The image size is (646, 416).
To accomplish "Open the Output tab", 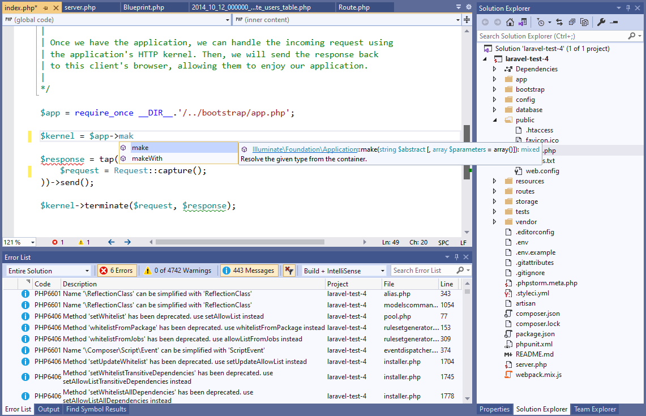I will pyautogui.click(x=49, y=409).
